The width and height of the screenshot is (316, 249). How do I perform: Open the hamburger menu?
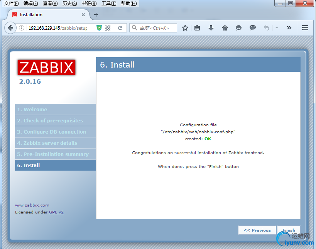(x=305, y=28)
